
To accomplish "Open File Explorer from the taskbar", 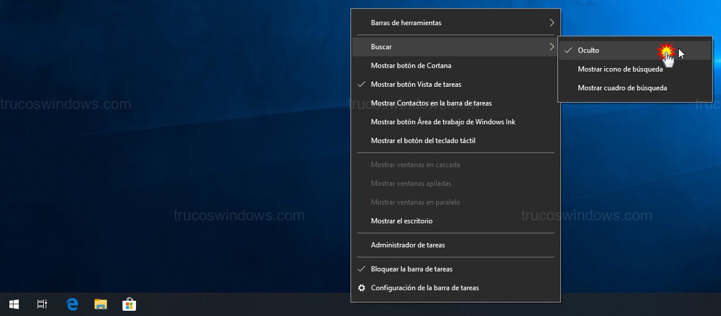I will (x=101, y=304).
